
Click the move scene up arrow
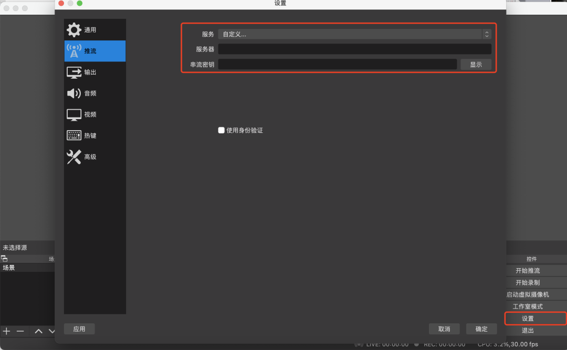coord(38,331)
